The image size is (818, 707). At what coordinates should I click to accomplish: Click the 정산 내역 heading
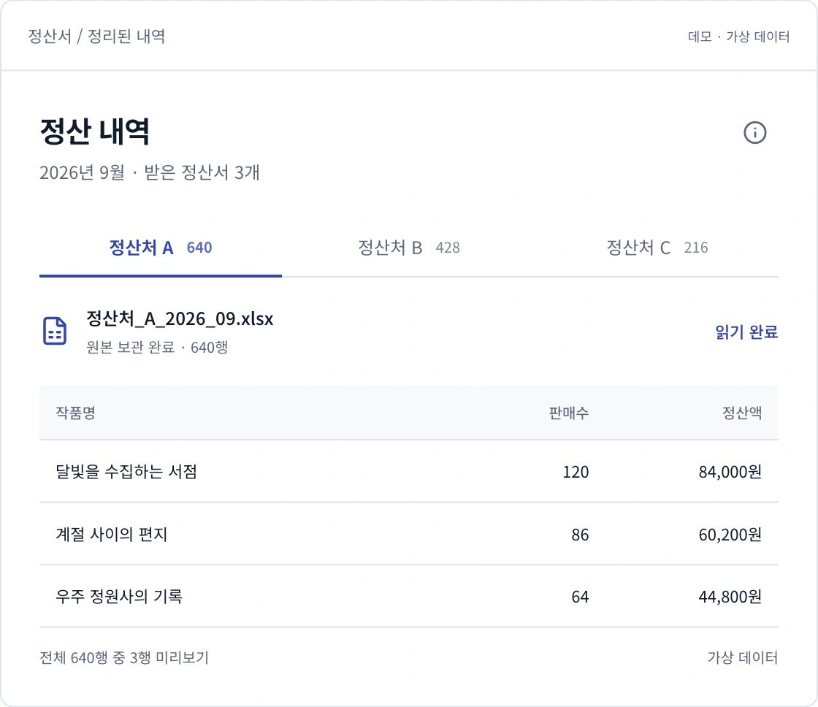(95, 131)
